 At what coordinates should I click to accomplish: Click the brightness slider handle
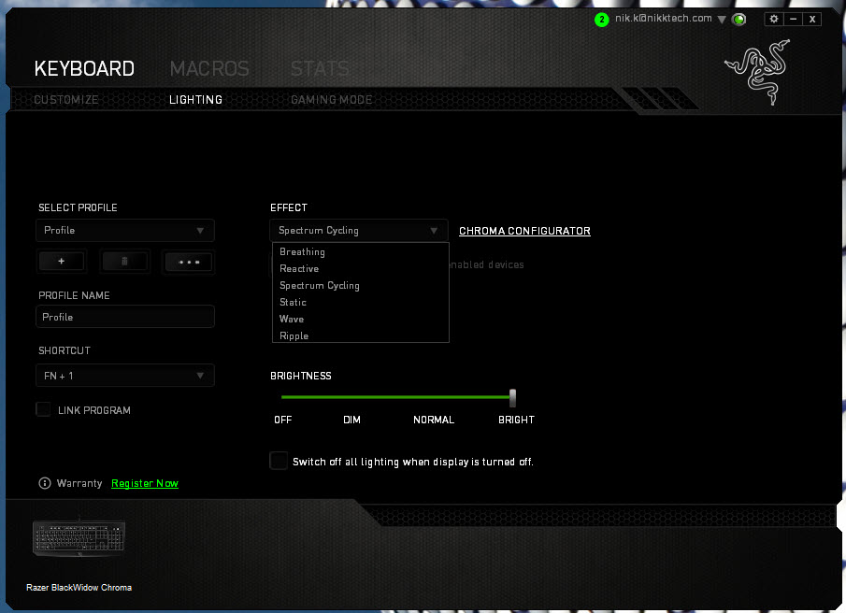512,398
